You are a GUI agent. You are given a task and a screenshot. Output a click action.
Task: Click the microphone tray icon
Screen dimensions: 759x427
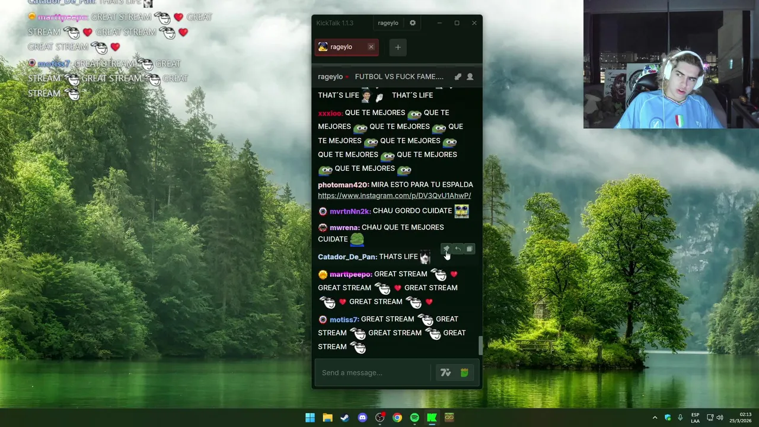[680, 418]
